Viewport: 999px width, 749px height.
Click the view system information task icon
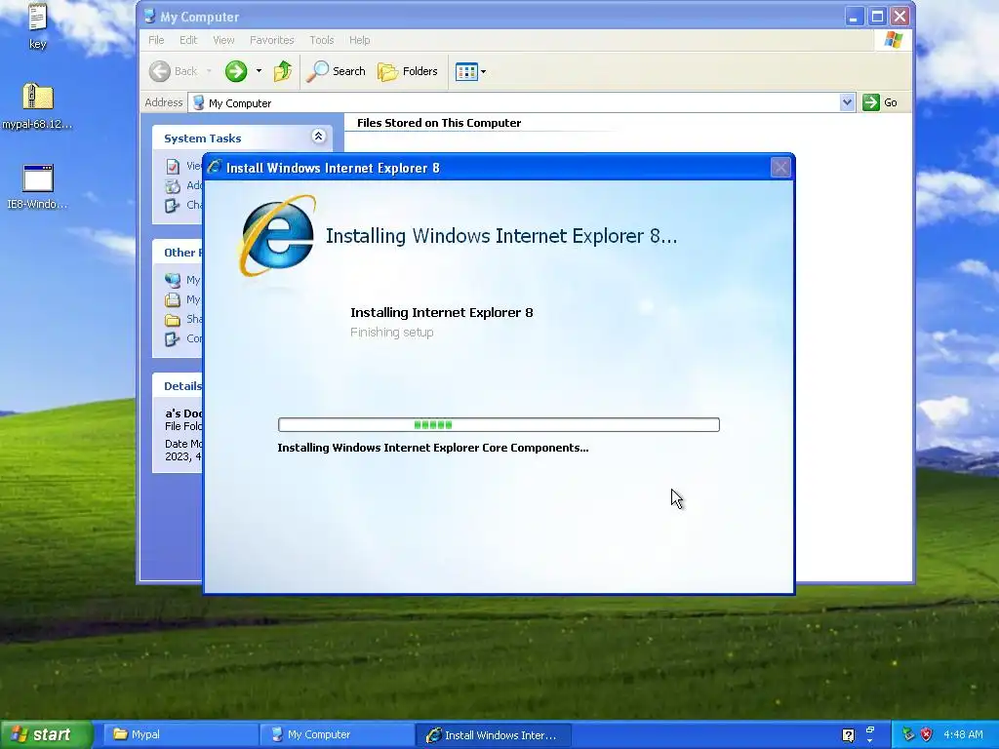pyautogui.click(x=173, y=167)
